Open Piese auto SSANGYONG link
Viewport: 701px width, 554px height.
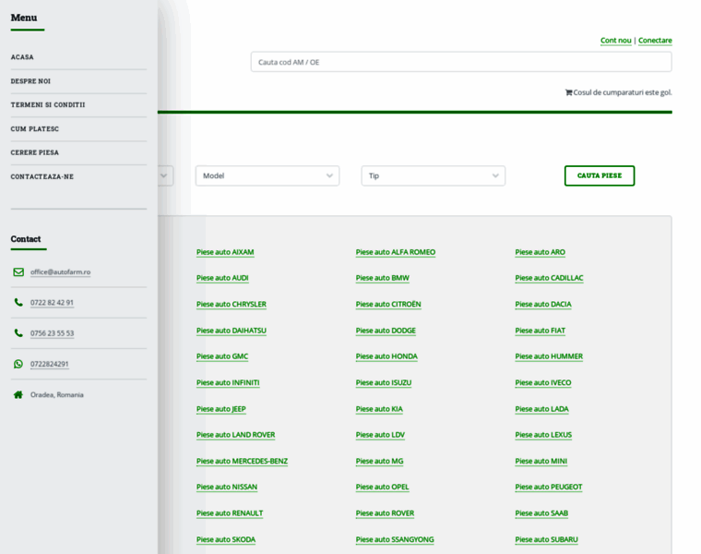click(x=395, y=540)
